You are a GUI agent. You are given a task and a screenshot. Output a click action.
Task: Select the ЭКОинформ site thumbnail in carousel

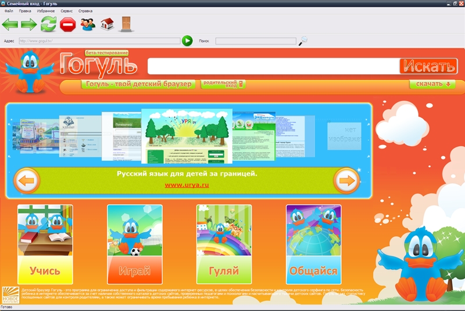(254, 136)
